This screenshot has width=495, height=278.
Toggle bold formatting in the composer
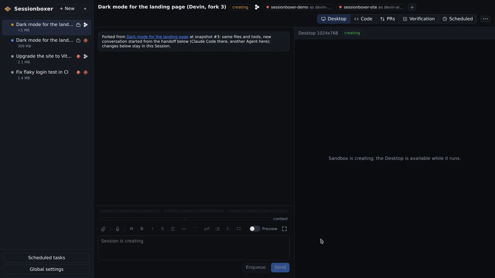click(x=142, y=229)
